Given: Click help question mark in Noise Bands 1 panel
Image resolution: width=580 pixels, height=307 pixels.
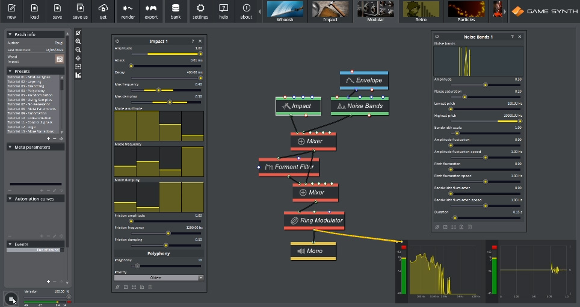Looking at the screenshot, I should pos(512,37).
